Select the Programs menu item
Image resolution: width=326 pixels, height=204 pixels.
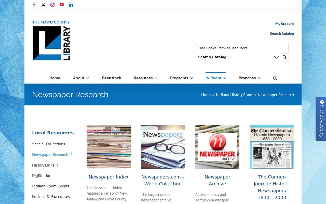click(181, 78)
